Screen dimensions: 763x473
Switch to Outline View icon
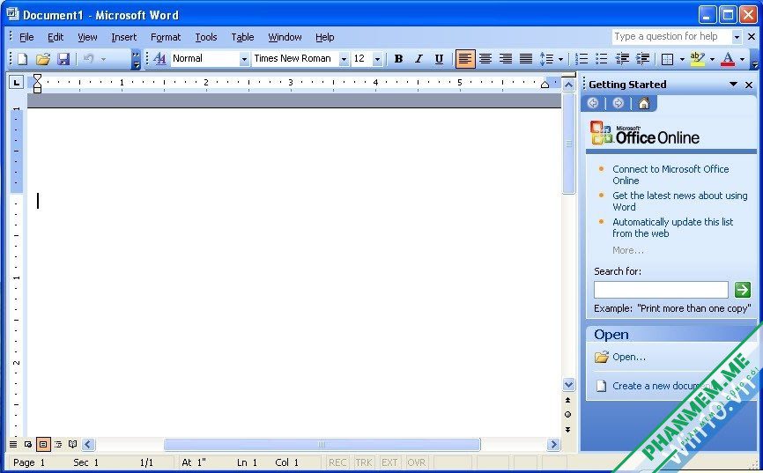point(58,444)
